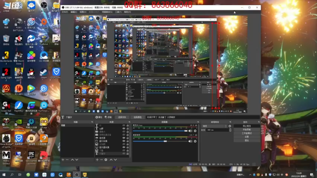Open 桌面音频 channel settings gear

click(x=195, y=141)
